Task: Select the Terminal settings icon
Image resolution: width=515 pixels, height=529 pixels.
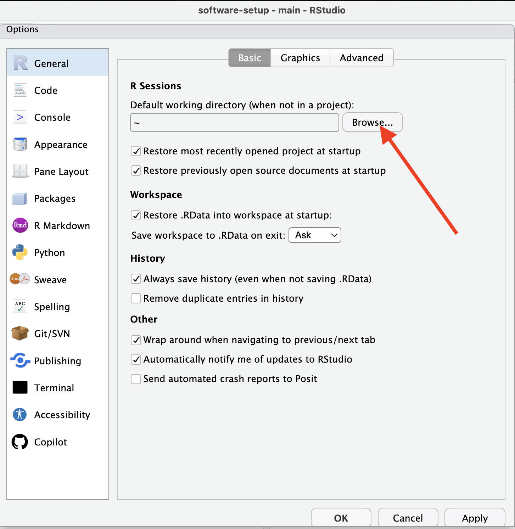Action: point(20,387)
